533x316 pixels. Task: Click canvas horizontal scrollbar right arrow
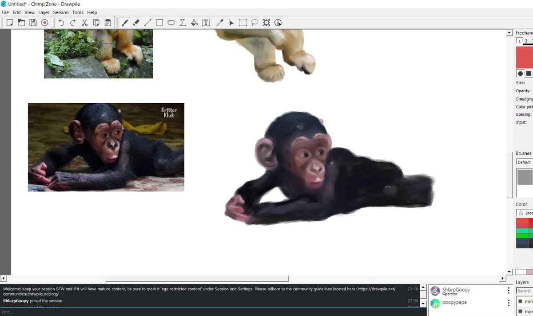tap(503, 278)
